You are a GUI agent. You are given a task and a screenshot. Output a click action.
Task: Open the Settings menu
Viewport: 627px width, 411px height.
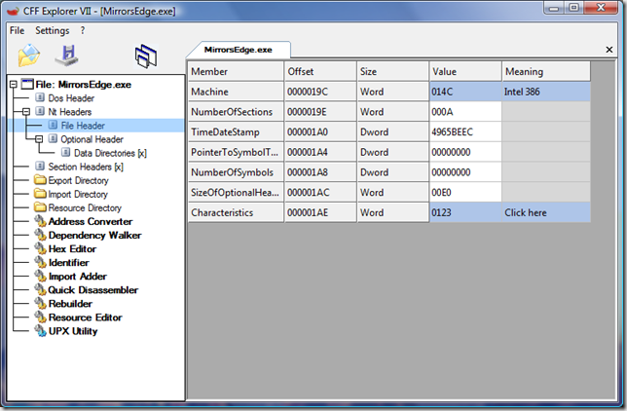tap(52, 30)
